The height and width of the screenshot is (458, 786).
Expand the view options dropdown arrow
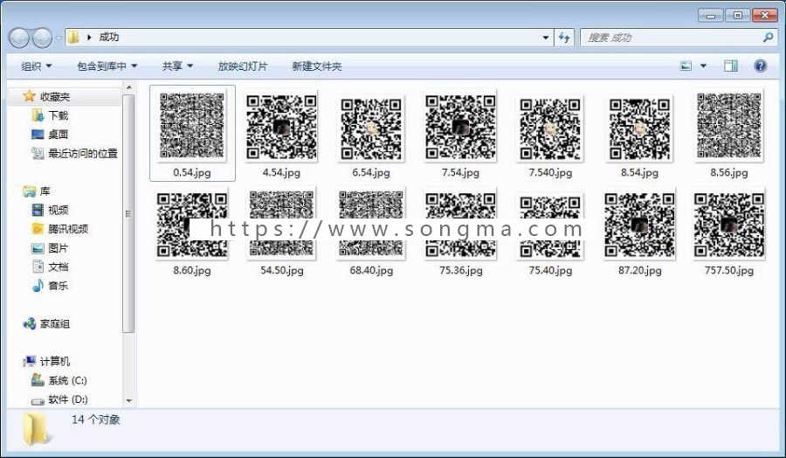pyautogui.click(x=703, y=66)
